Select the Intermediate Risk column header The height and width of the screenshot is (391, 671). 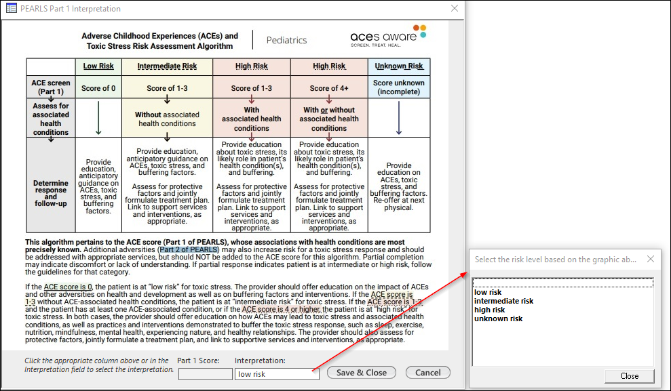167,66
